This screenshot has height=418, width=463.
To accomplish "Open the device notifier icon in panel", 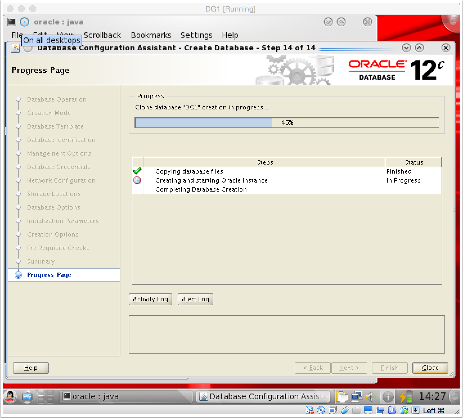I will click(27, 397).
